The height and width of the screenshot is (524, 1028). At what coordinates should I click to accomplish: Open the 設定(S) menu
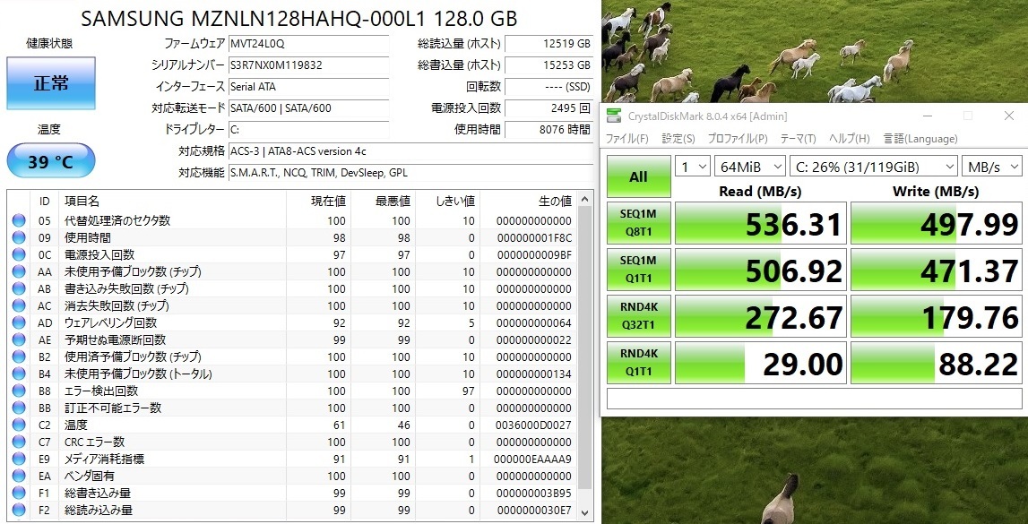point(678,139)
